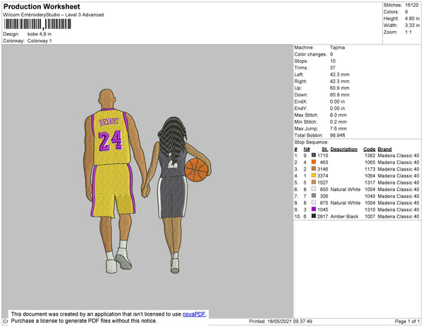Pick the dark navy swatch of stop 1
This screenshot has height=327, width=423.
[314, 155]
